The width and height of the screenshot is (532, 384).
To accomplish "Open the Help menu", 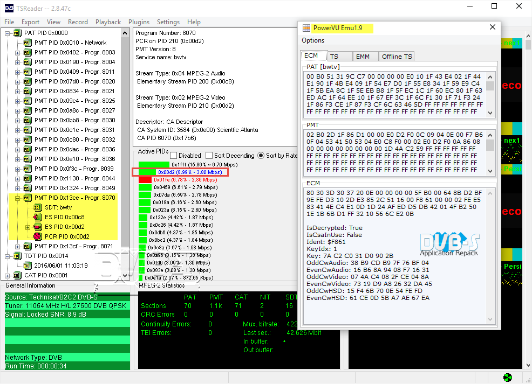I will pos(194,22).
